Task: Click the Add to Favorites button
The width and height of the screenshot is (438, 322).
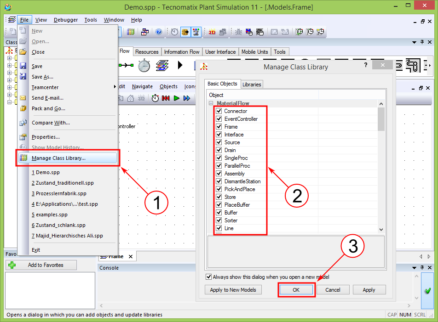Action: [x=41, y=265]
